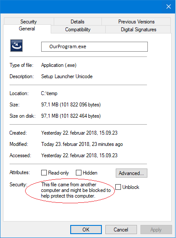
Task: Open the Advanced attributes button
Action: tap(131, 173)
